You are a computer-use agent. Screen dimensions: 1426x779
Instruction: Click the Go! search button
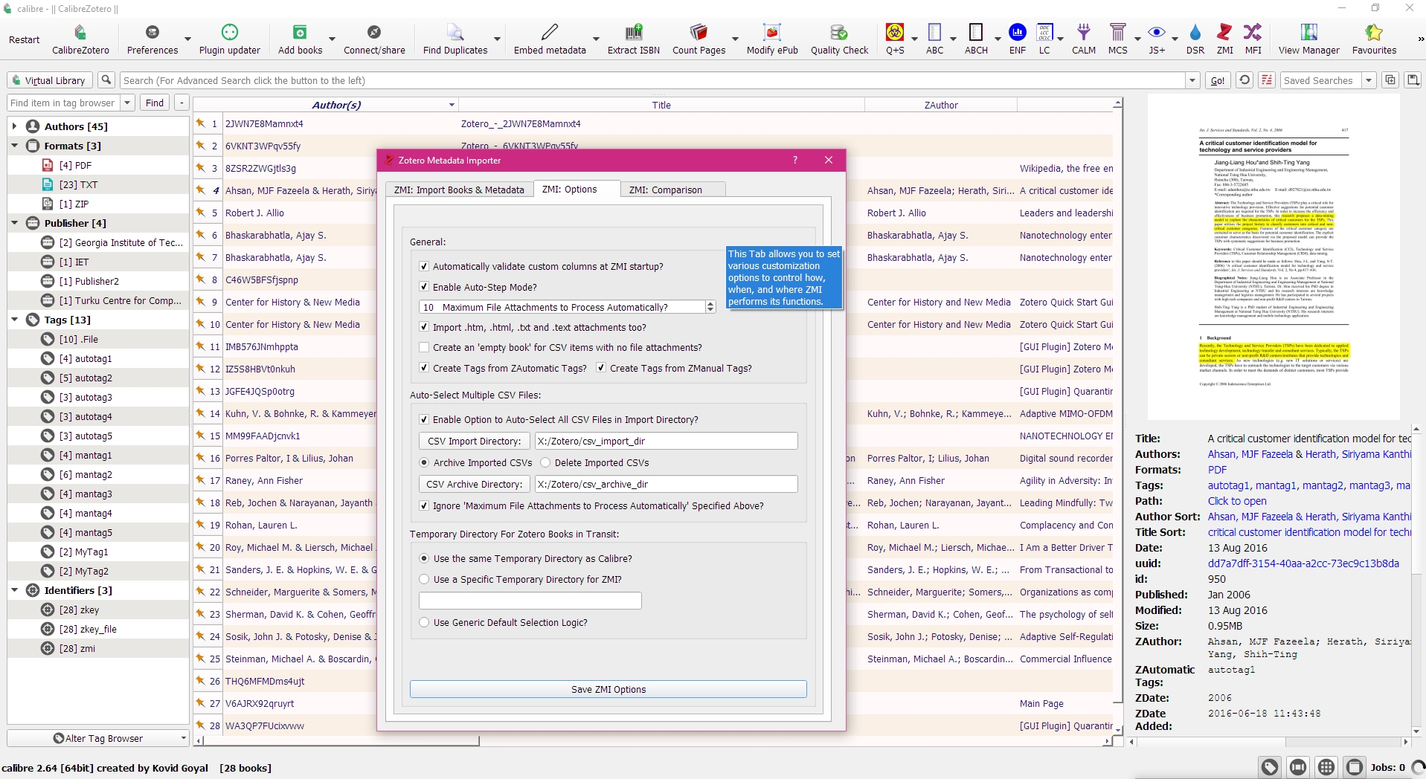(x=1218, y=80)
